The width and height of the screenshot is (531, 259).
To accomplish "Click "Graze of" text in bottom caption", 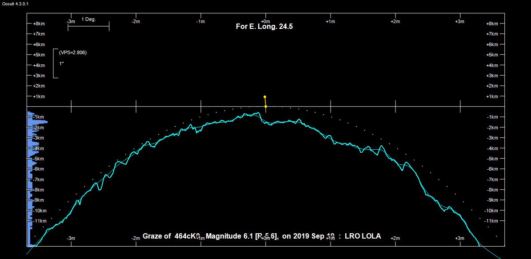I will point(156,236).
